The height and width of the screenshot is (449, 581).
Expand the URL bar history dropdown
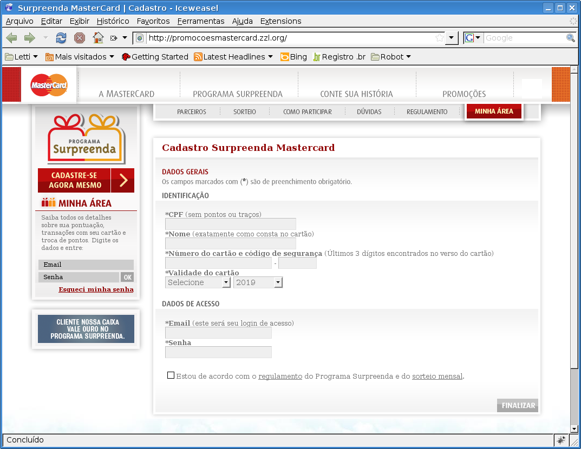[451, 38]
